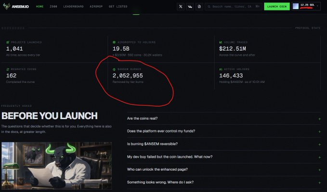Click the ANSEM.IO bull logo
The image size is (327, 192).
[7, 6]
